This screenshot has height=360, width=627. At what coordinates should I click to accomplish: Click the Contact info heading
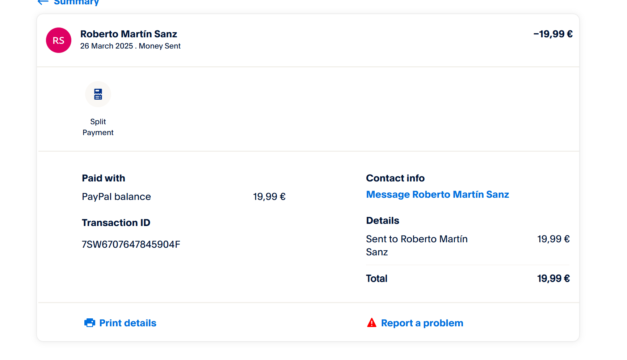pos(395,178)
